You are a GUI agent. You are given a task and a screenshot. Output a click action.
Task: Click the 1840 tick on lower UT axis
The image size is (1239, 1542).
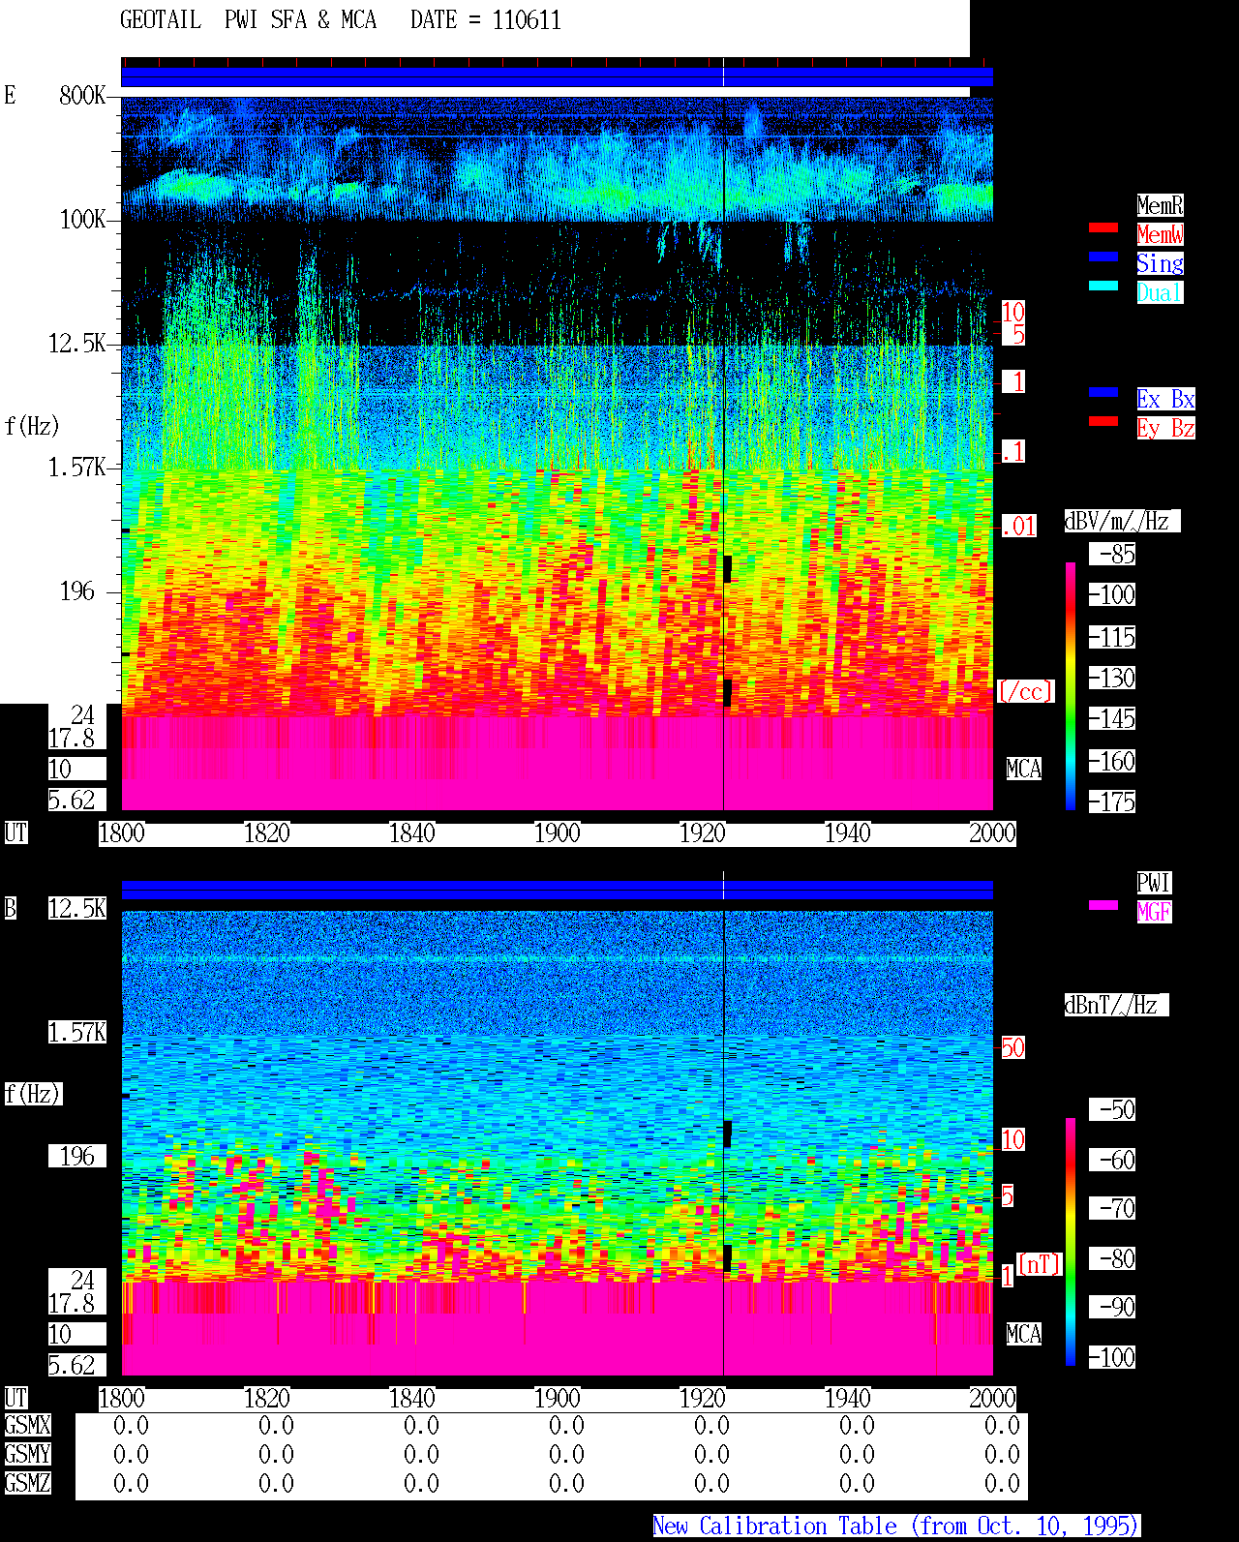pos(411,1398)
